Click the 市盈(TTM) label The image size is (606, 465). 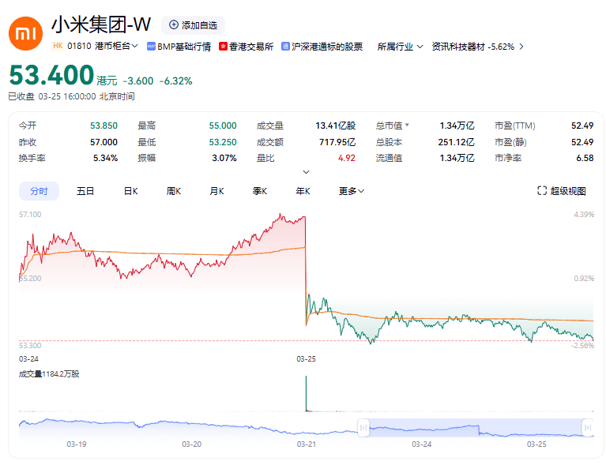point(515,126)
